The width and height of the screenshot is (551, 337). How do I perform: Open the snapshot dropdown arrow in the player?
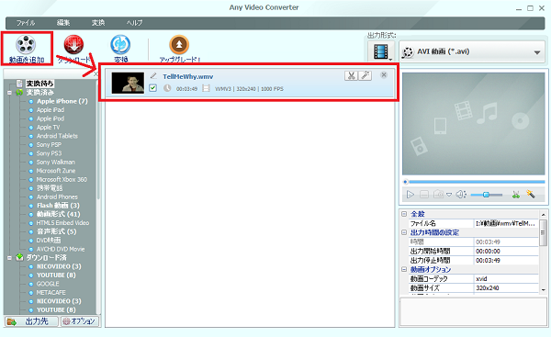click(x=449, y=195)
